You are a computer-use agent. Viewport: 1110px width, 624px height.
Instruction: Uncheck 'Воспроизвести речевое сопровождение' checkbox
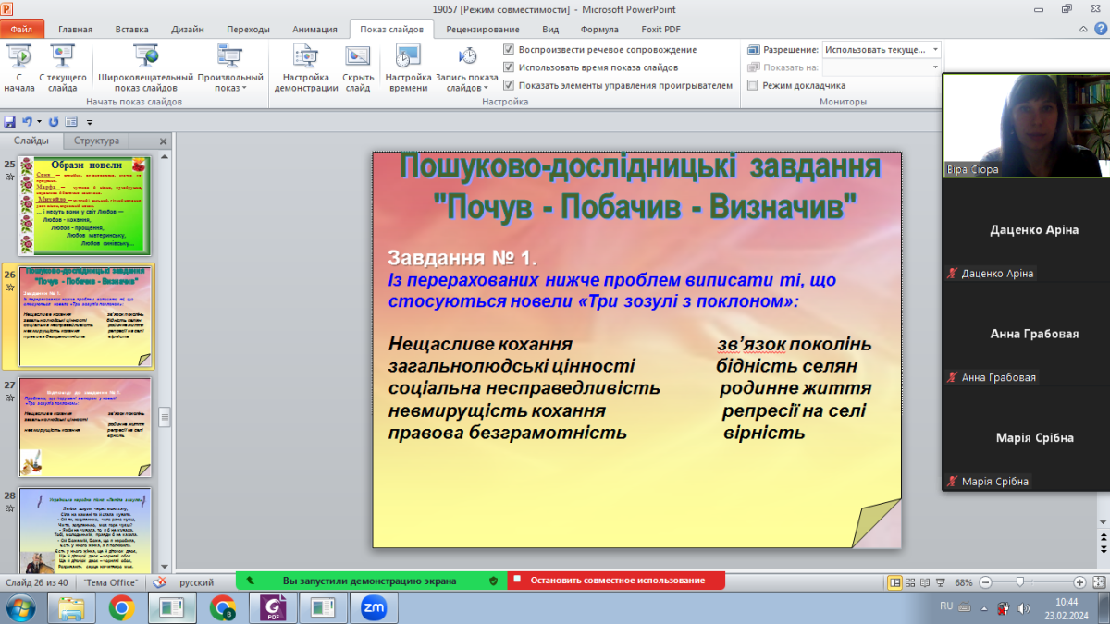[x=509, y=50]
